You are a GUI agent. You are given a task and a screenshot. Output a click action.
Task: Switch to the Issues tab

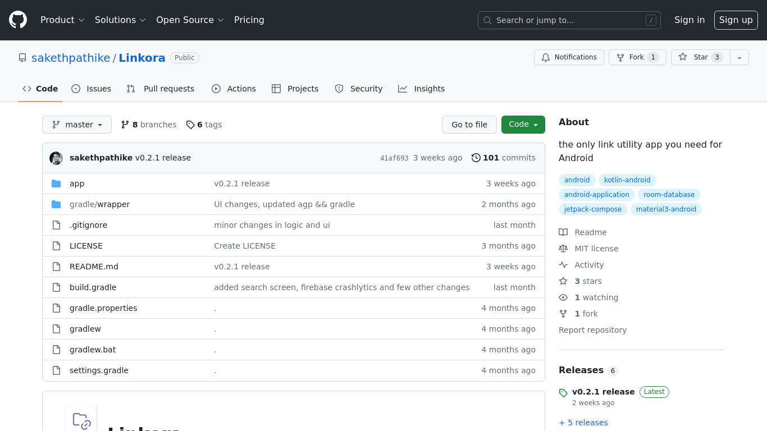[x=92, y=89]
